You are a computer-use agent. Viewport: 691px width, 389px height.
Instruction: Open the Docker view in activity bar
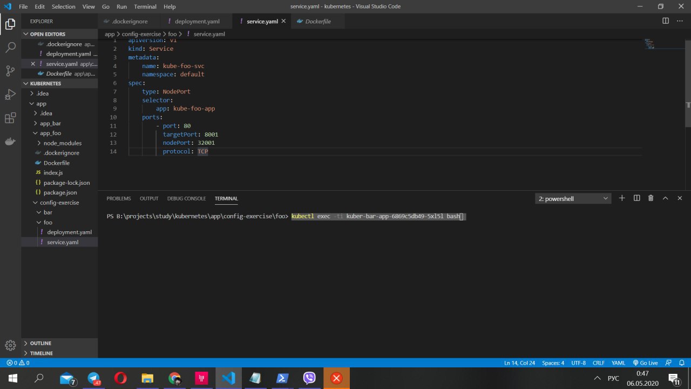click(10, 142)
